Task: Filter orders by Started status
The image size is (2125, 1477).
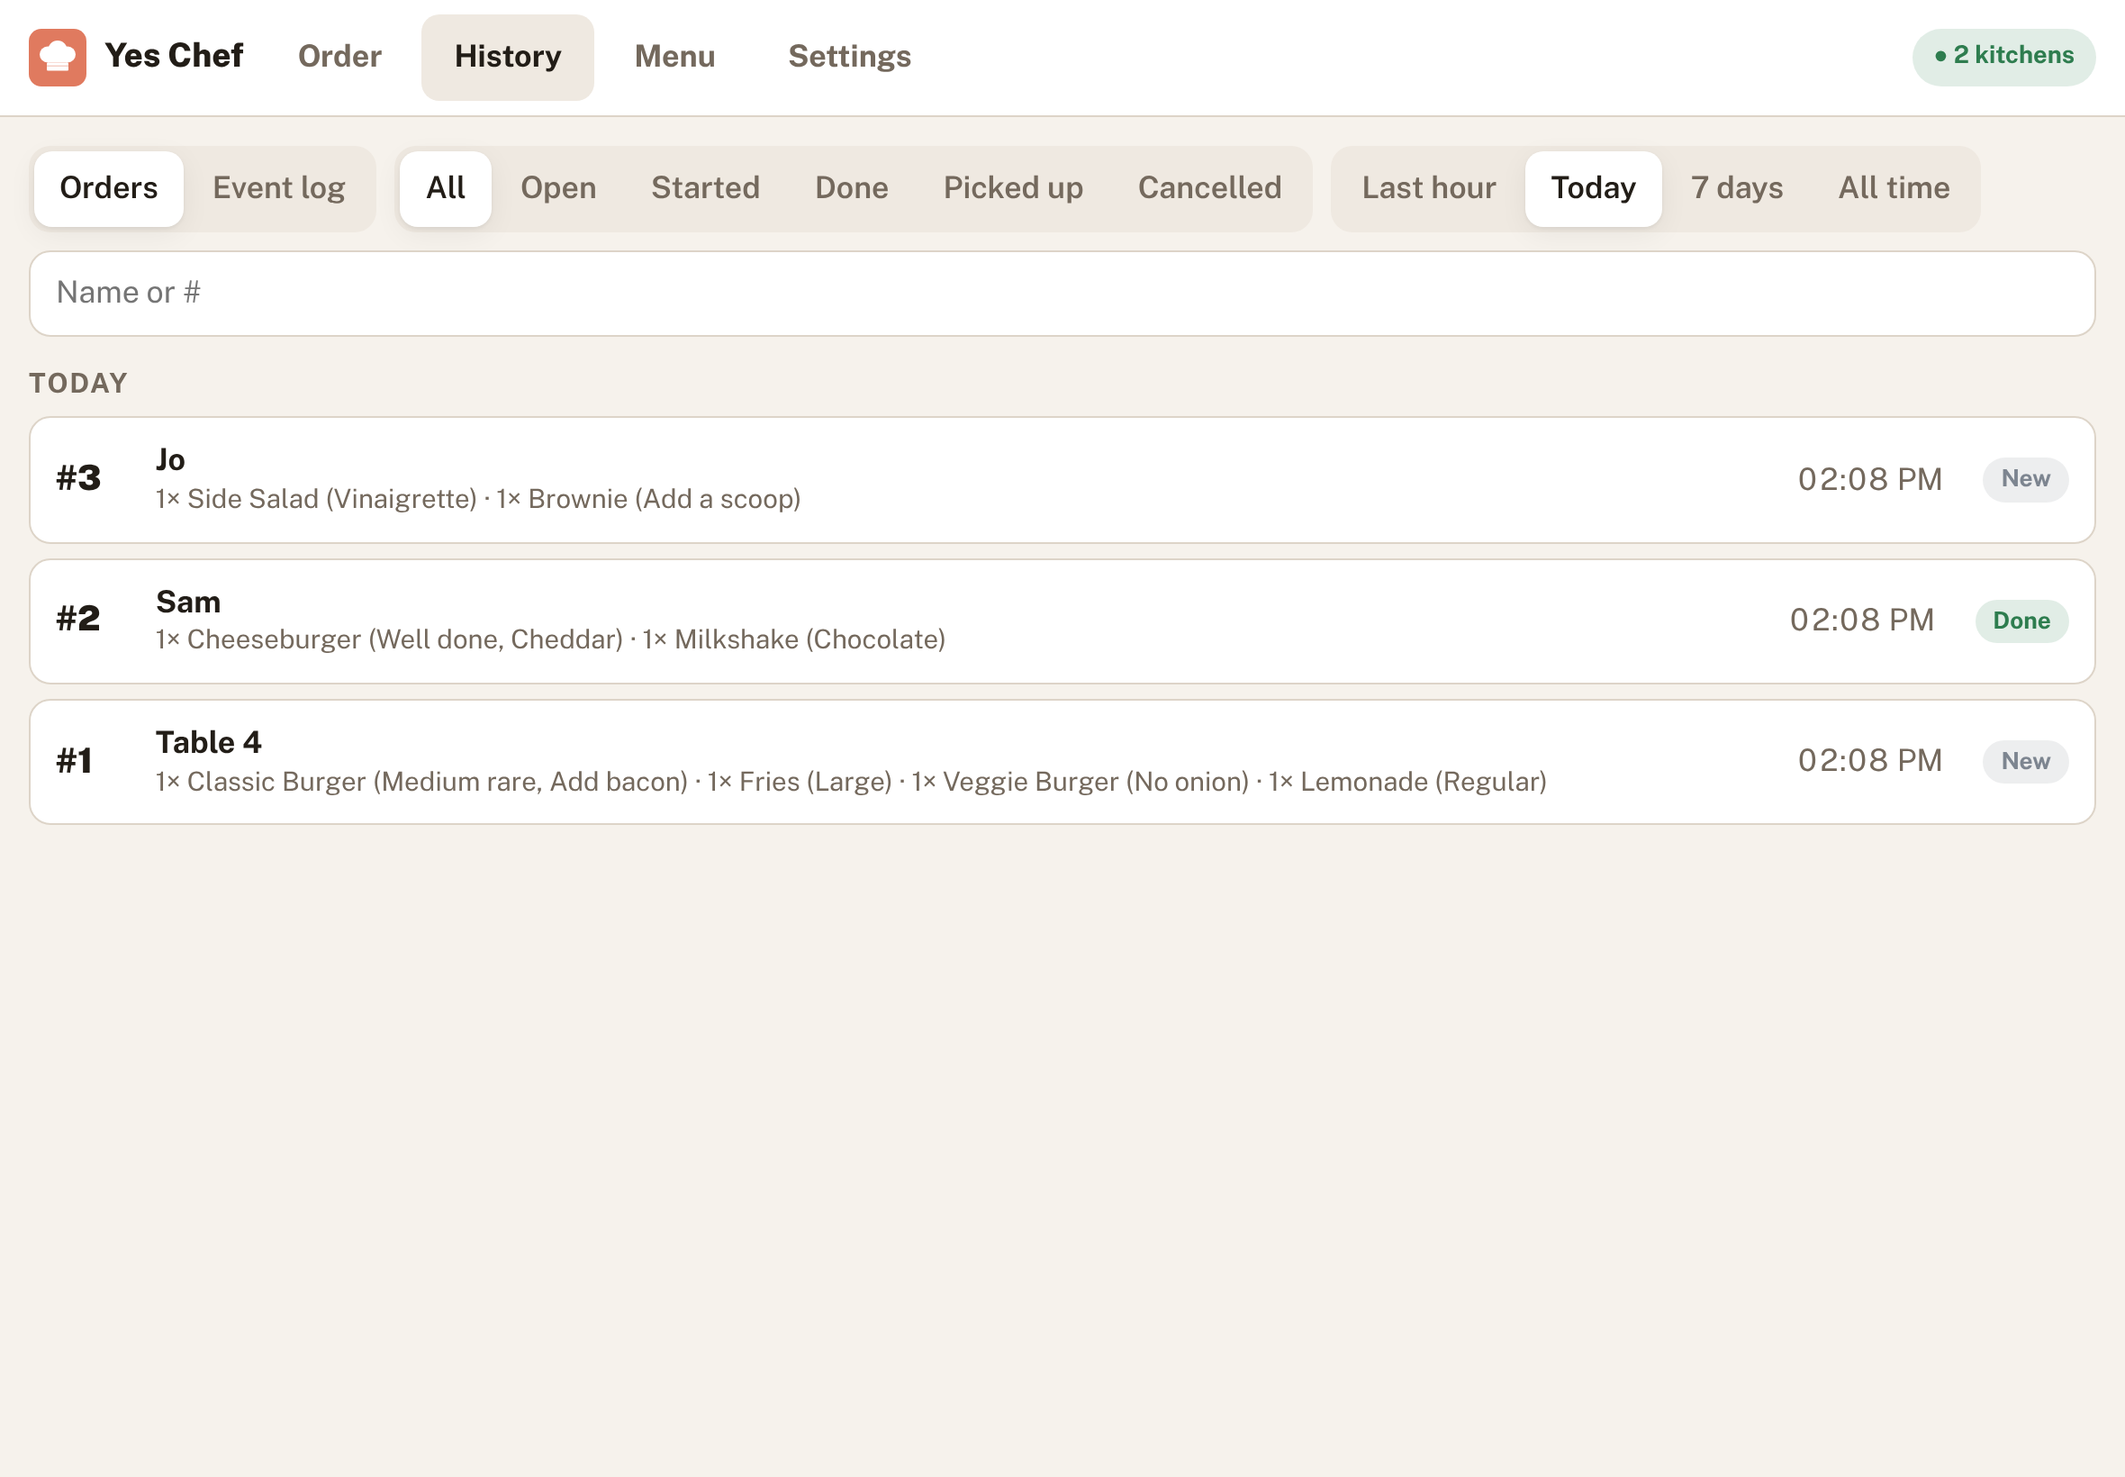Action: [705, 189]
